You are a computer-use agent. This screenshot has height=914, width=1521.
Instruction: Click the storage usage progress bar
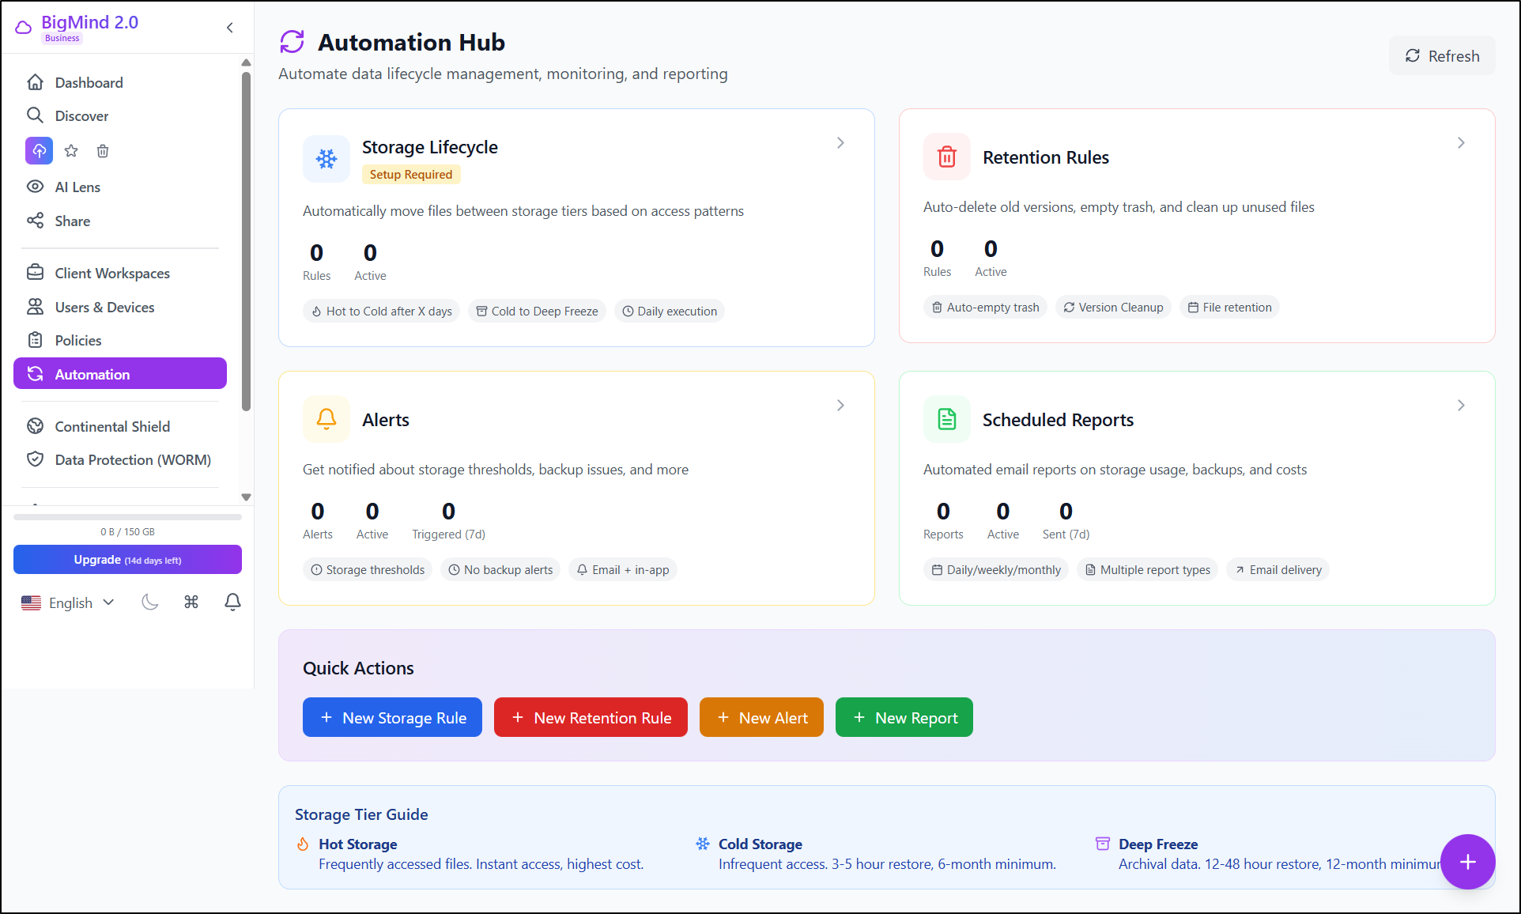127,517
